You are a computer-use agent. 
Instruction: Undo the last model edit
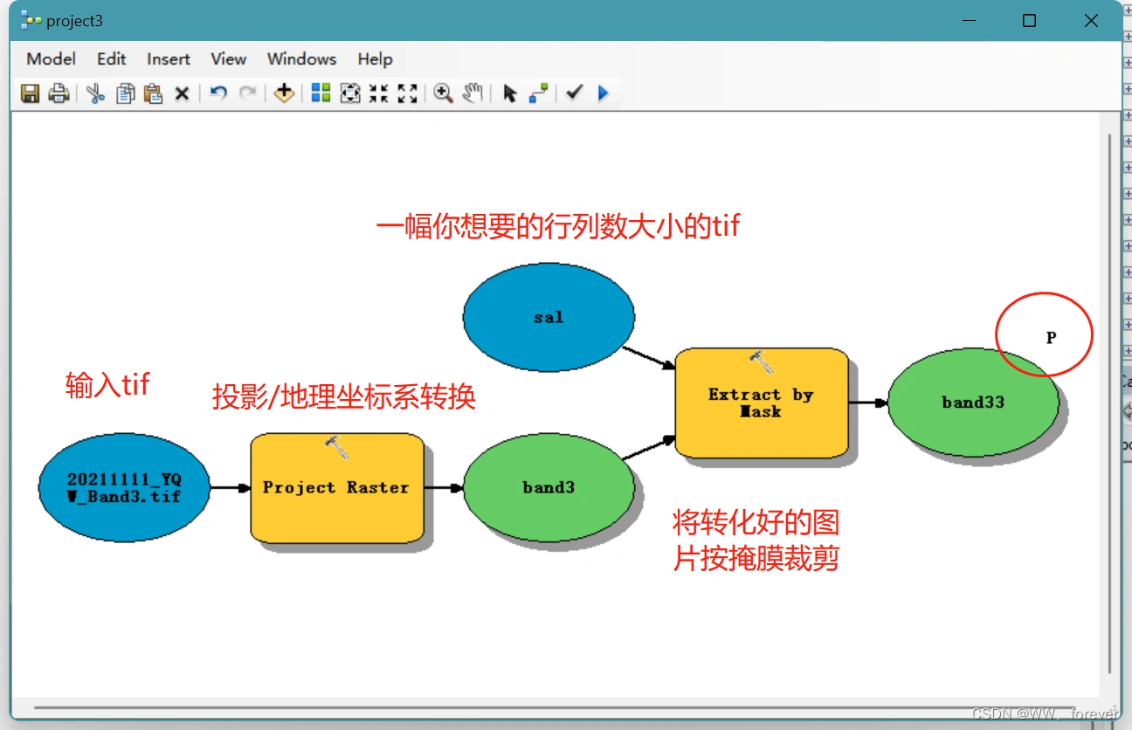[x=218, y=93]
